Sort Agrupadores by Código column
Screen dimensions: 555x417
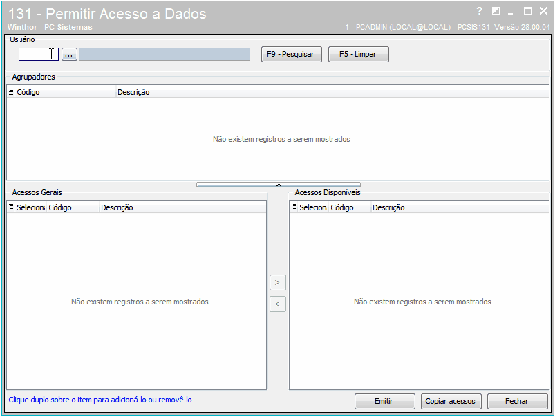pyautogui.click(x=66, y=92)
